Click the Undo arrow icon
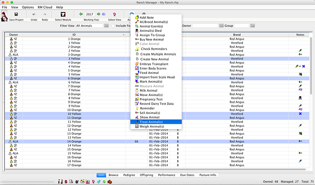Viewport: 315px width, 185px height. tap(34, 14)
